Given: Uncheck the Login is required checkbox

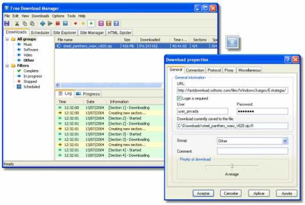Looking at the screenshot, I should pos(179,98).
